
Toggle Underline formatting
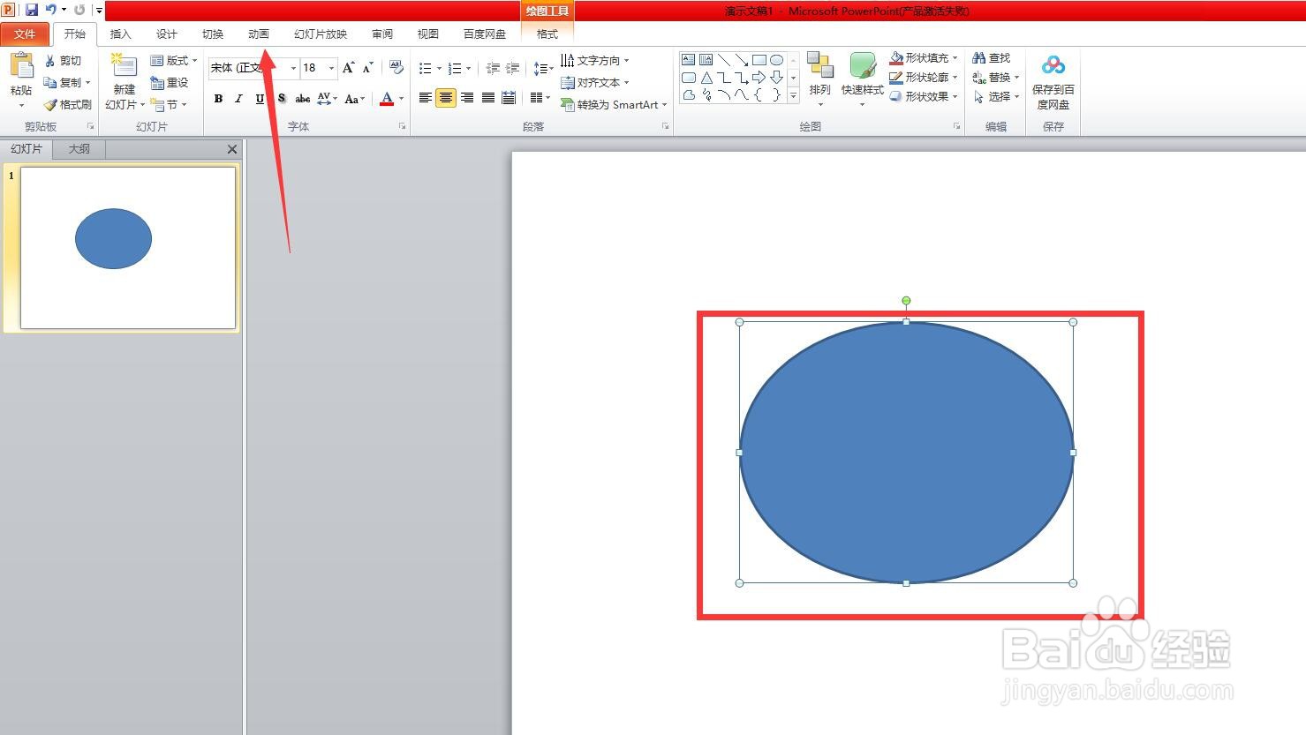(x=260, y=99)
